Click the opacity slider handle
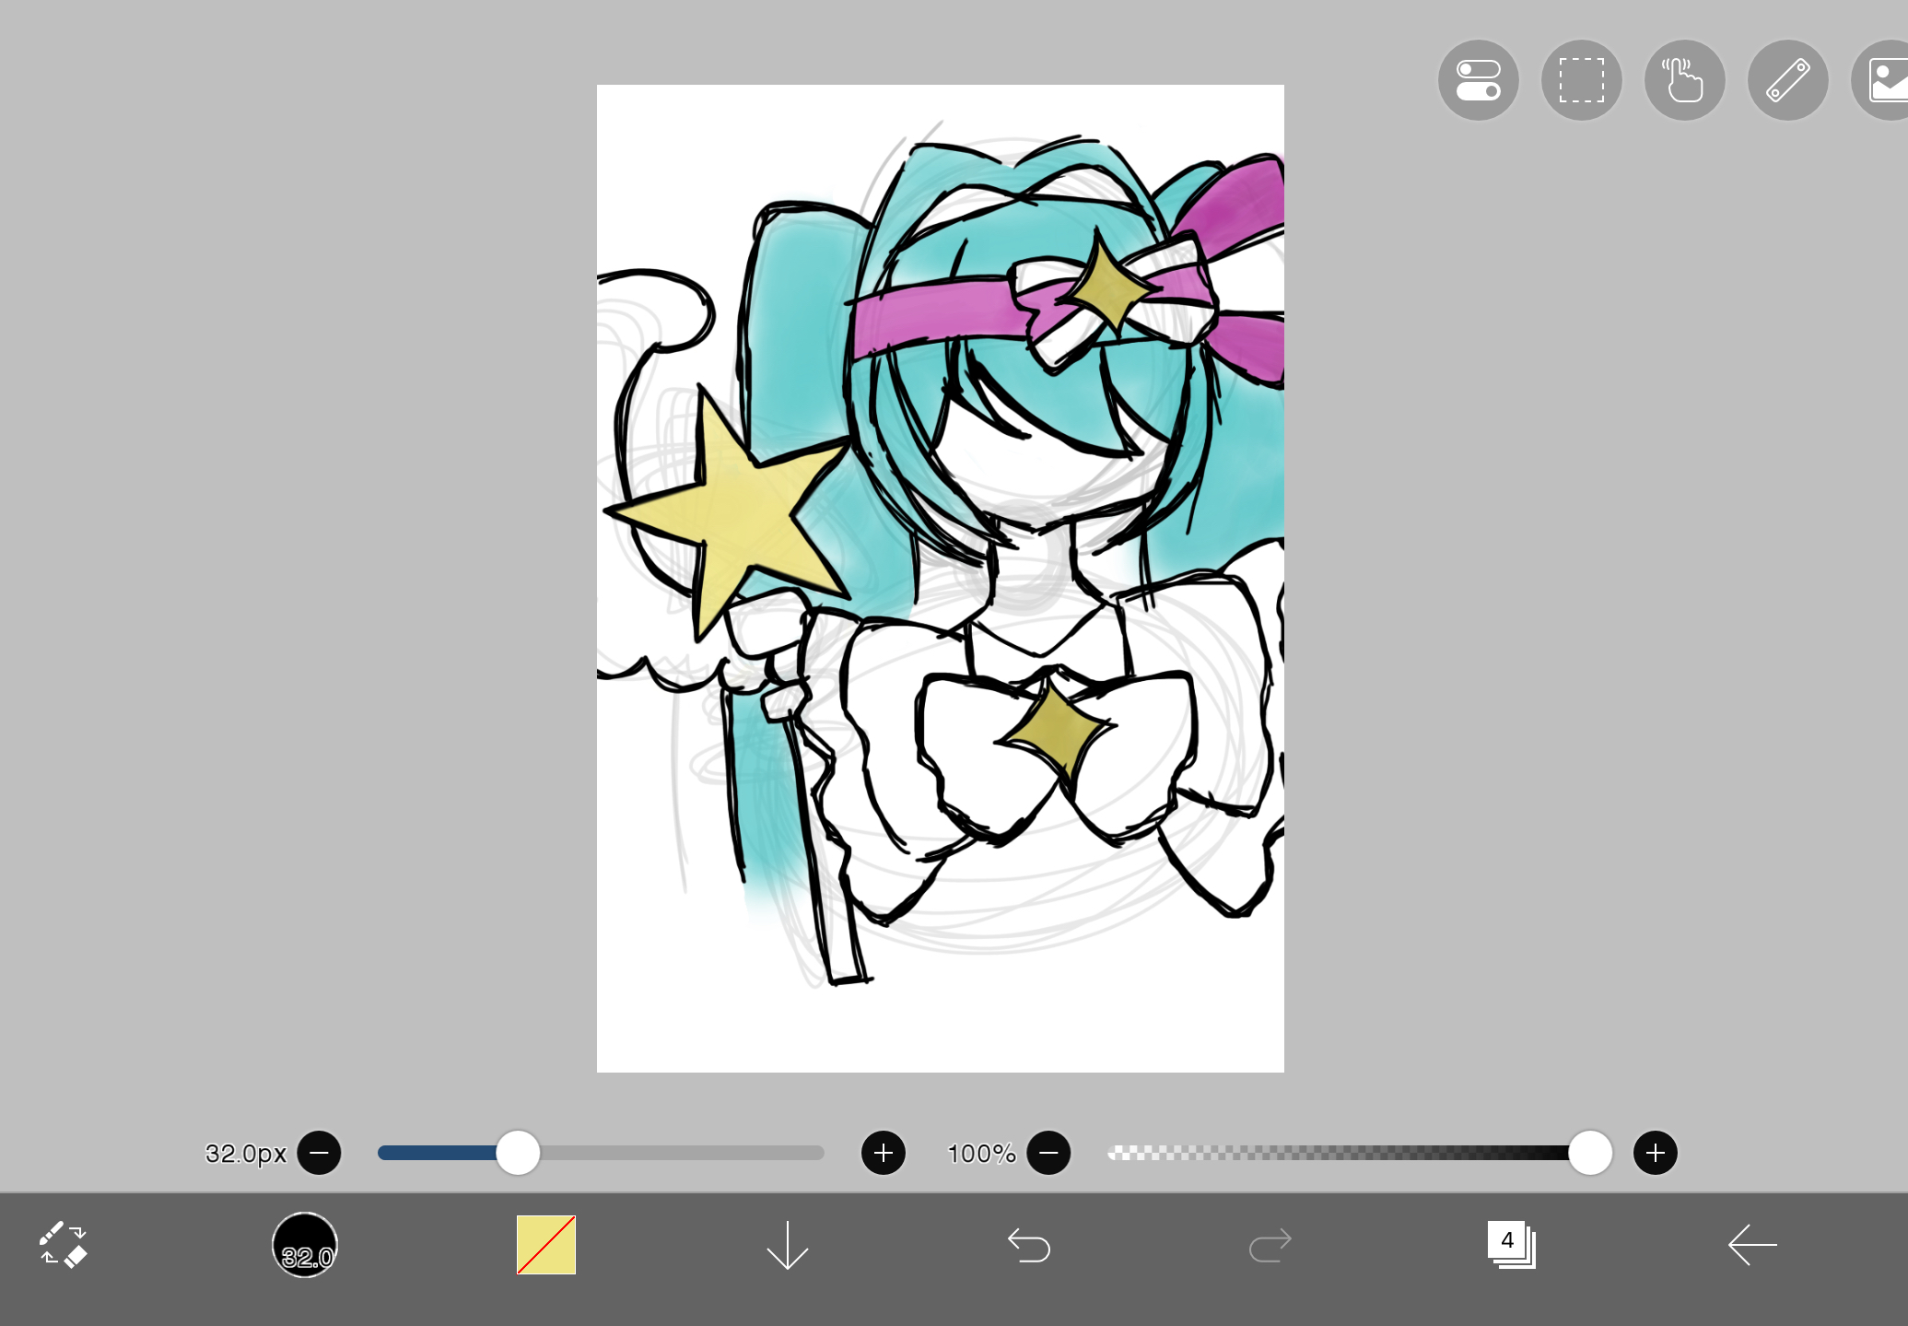Image resolution: width=1908 pixels, height=1326 pixels. tap(1590, 1153)
